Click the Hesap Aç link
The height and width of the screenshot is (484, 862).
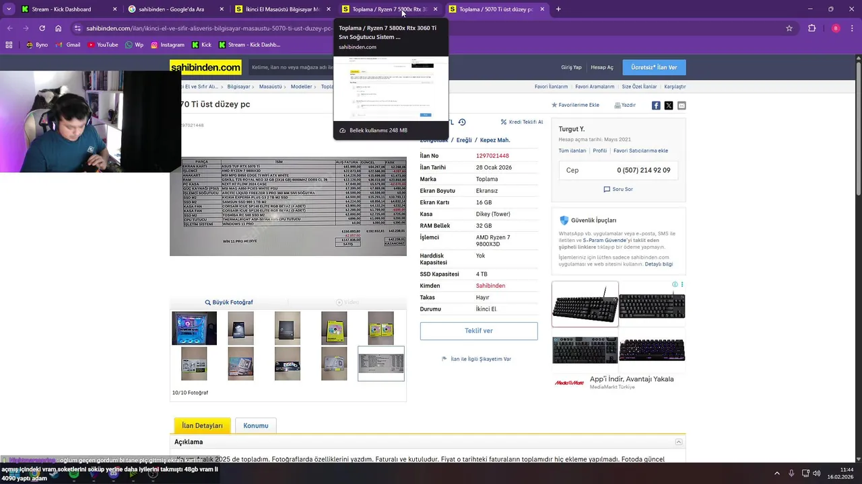(602, 67)
